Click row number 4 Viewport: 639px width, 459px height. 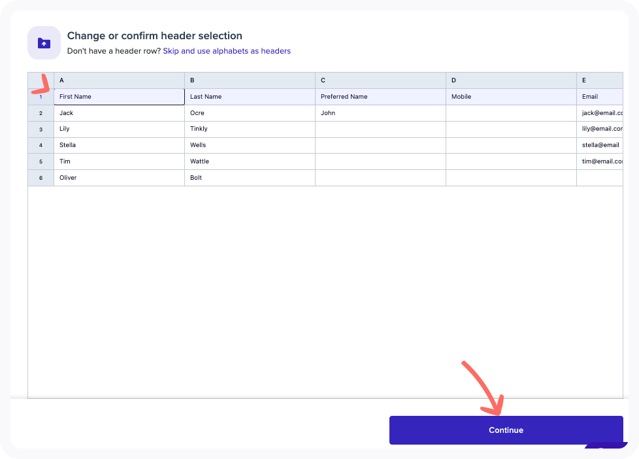(x=40, y=144)
